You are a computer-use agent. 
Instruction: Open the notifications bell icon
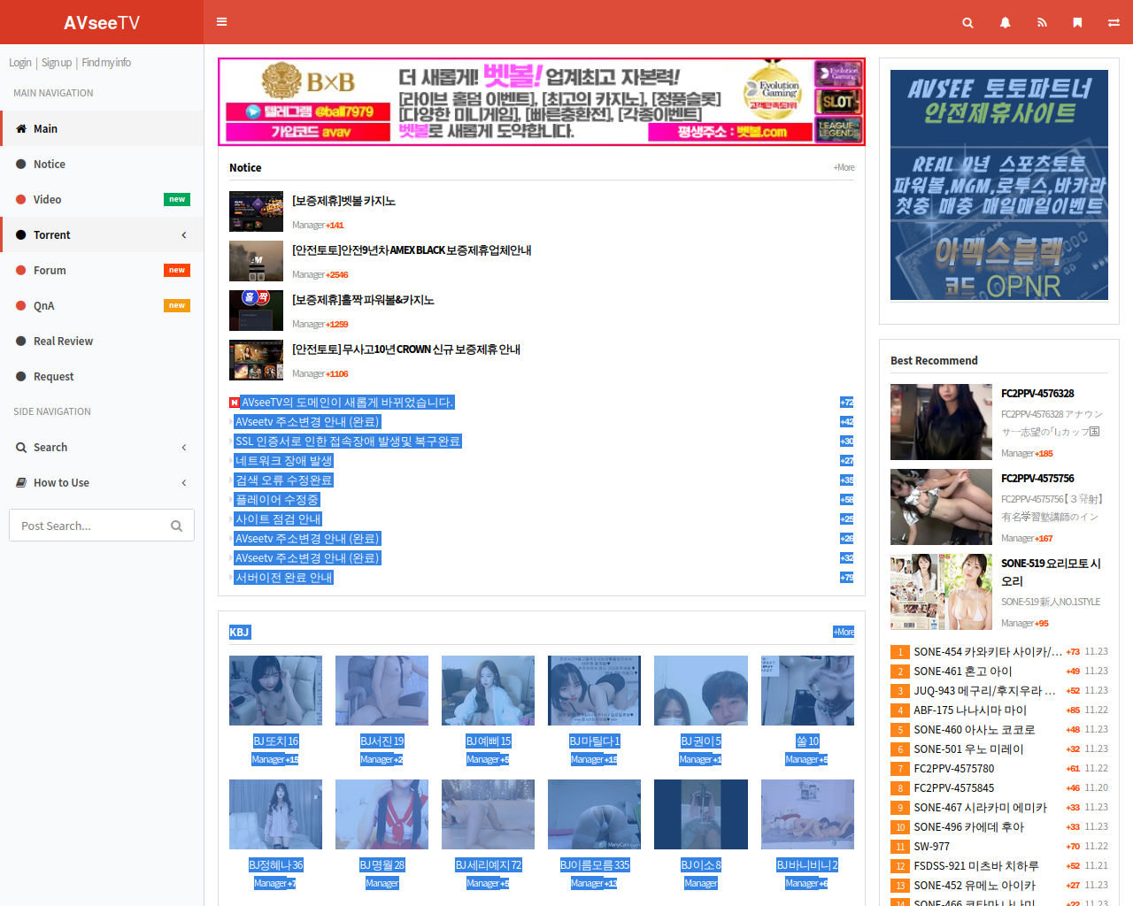(x=1005, y=22)
